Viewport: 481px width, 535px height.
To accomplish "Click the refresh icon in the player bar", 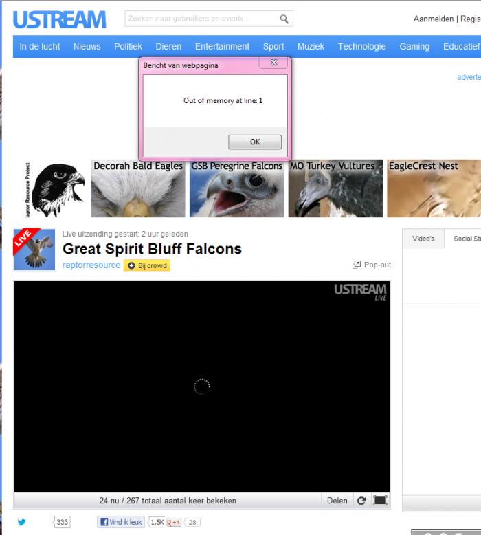I will [361, 501].
